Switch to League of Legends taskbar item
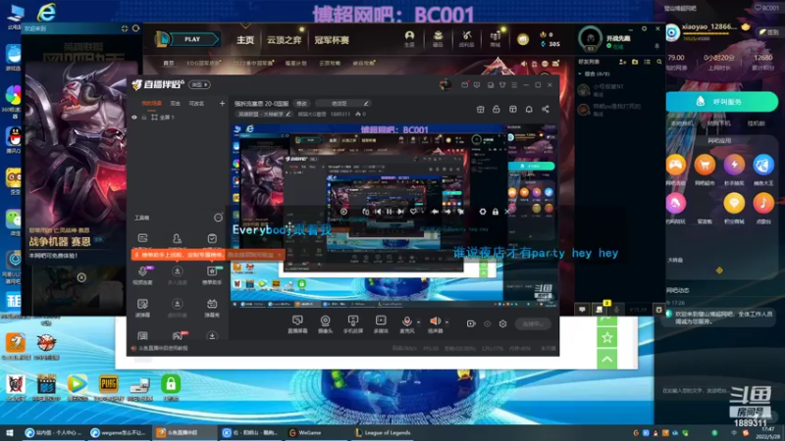 (383, 432)
